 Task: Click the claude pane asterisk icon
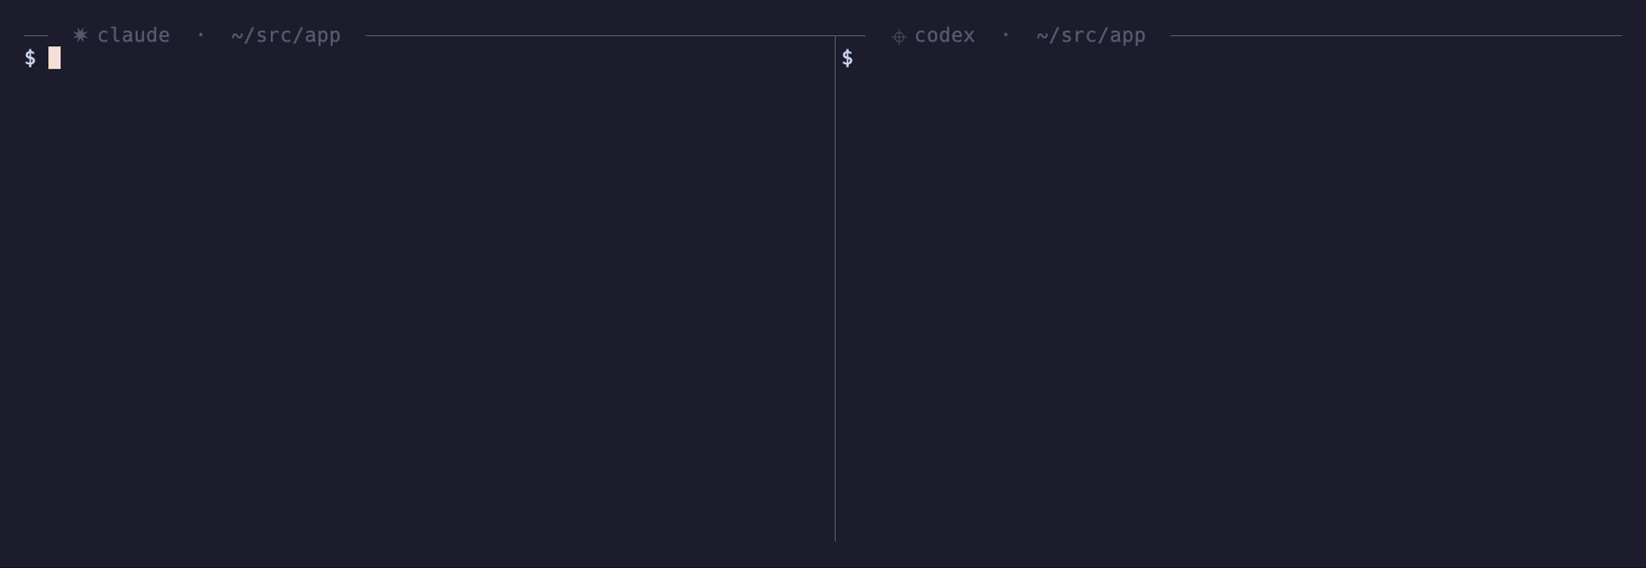coord(80,35)
